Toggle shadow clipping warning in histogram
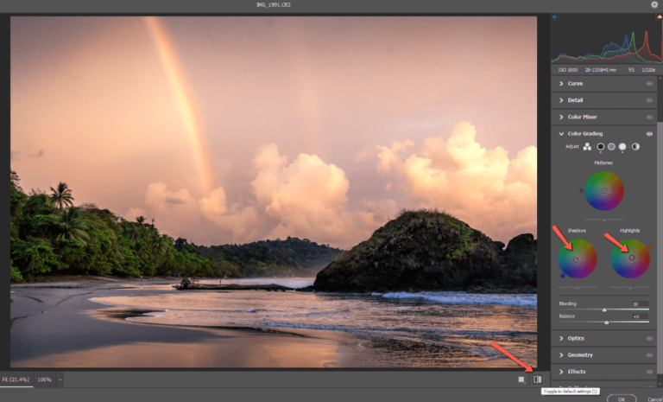Screen dimensions: 663x402 (554, 17)
